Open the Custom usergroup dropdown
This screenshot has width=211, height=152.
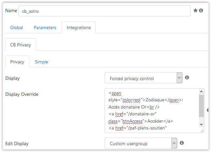coord(141,143)
